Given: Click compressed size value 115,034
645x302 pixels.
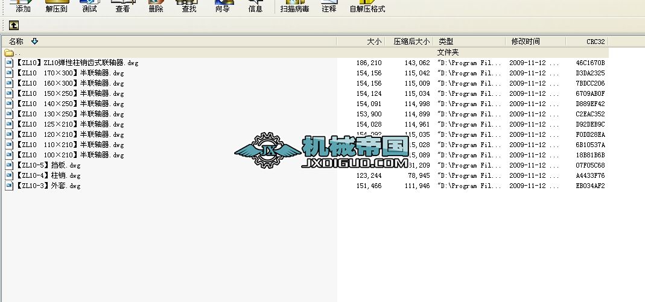Looking at the screenshot, I should (417, 93).
